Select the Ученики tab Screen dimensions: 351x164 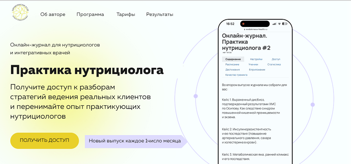click(253, 64)
